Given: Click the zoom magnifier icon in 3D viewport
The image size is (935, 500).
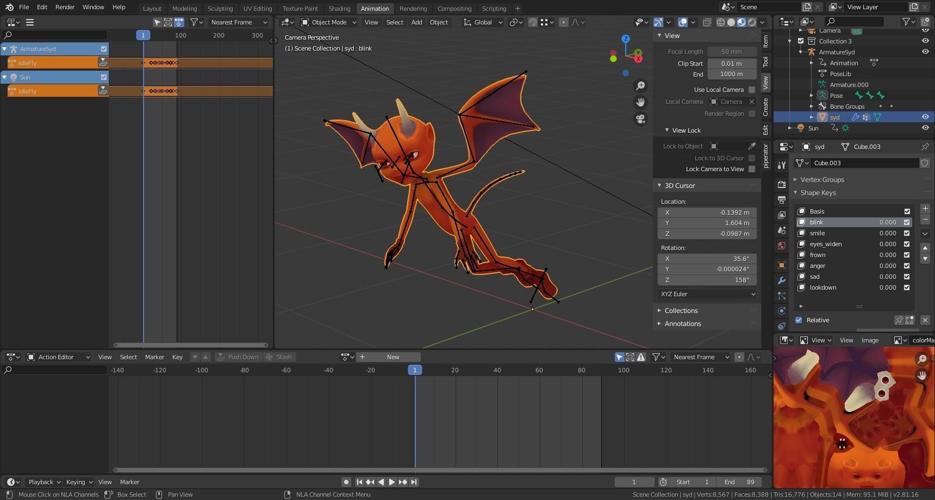Looking at the screenshot, I should coord(640,86).
